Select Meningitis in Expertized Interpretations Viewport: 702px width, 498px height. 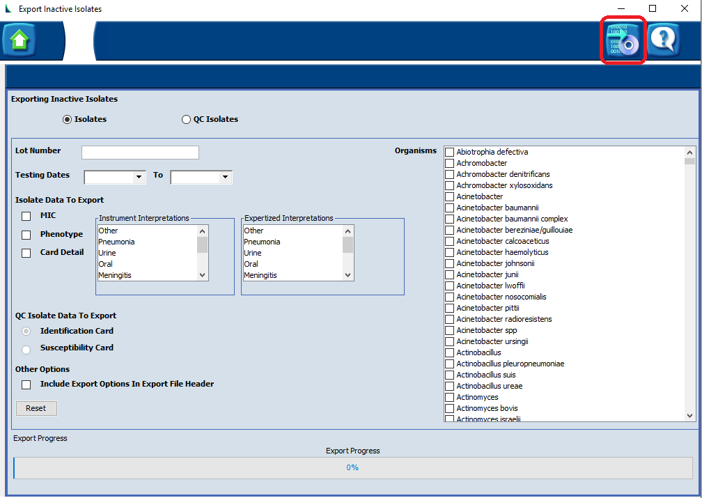click(292, 275)
